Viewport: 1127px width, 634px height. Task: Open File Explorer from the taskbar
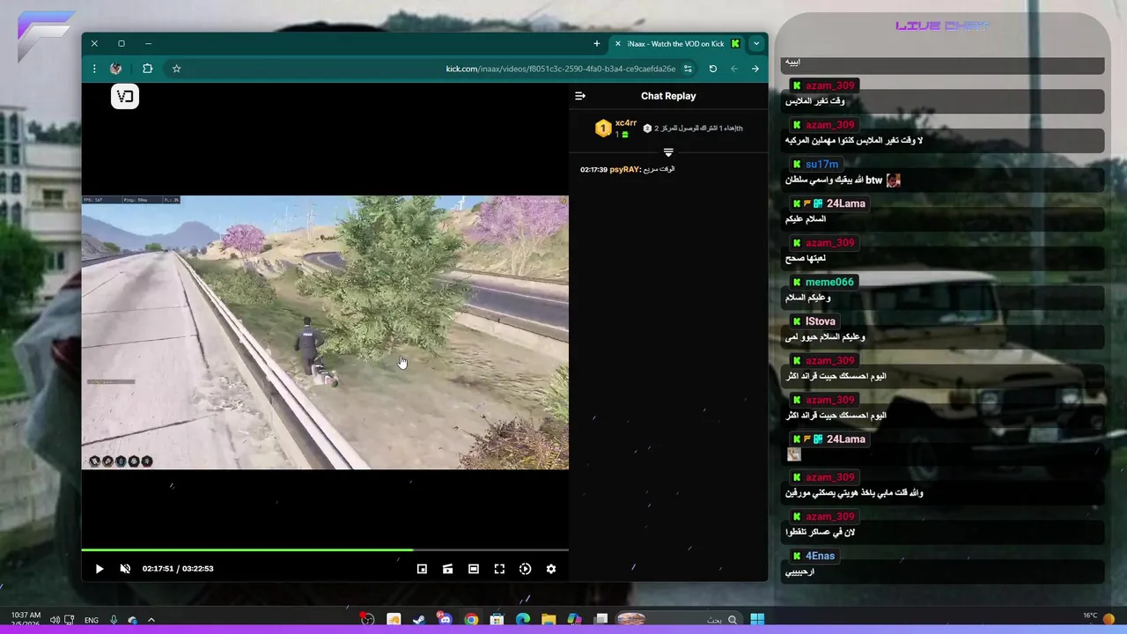(x=549, y=620)
